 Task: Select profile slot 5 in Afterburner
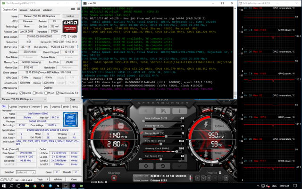(220, 178)
